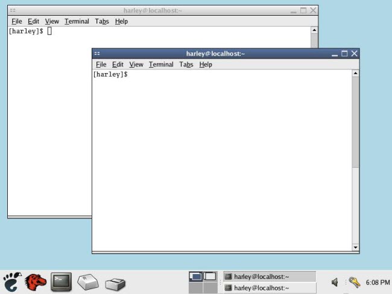Click the keys authentication icon in tray
The height and width of the screenshot is (294, 392).
tap(355, 283)
